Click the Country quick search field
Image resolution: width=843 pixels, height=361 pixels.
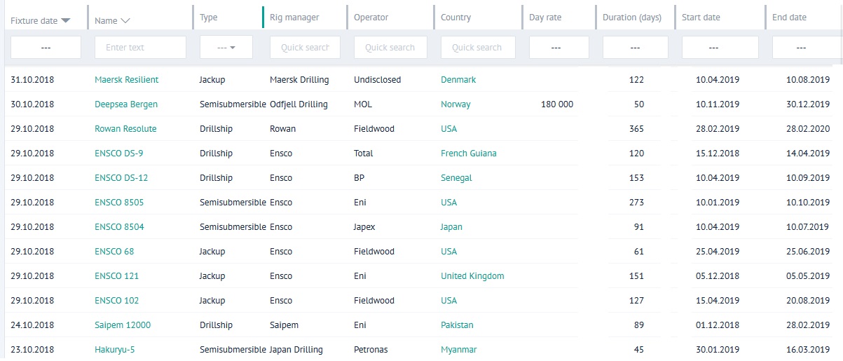coord(477,48)
